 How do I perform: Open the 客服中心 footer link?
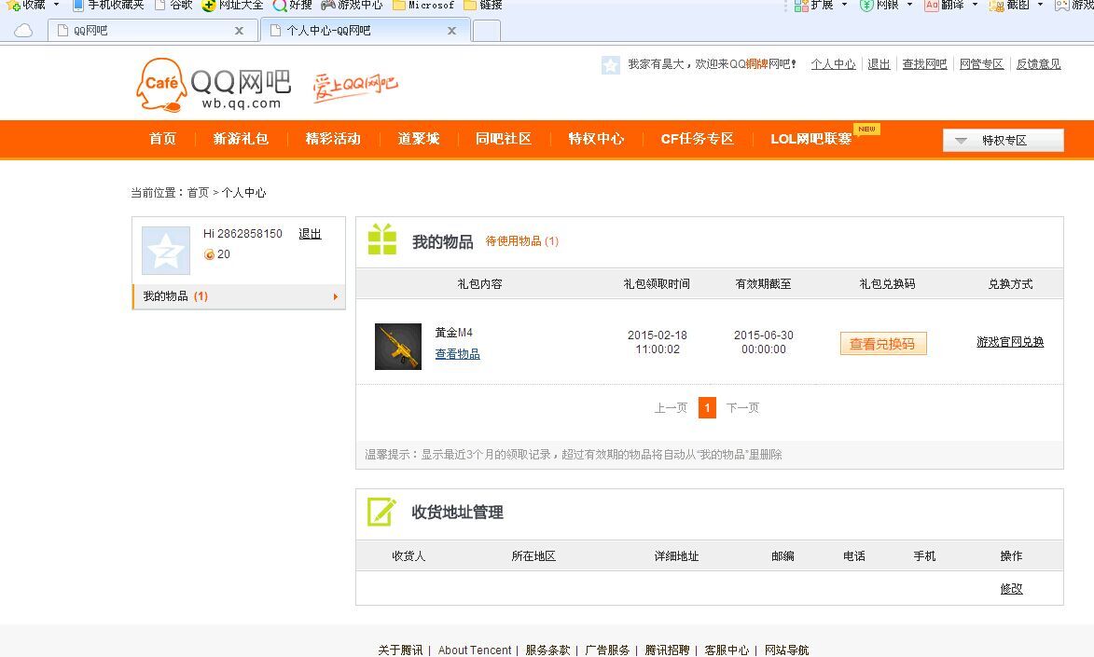(x=727, y=650)
